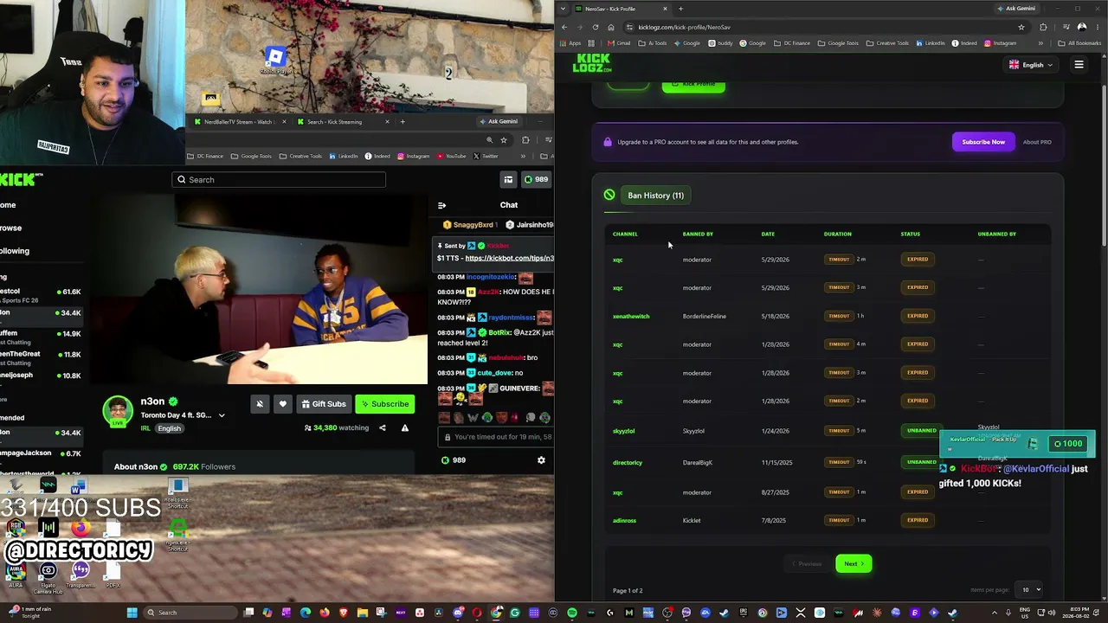Click the Kick search field
The height and width of the screenshot is (623, 1108).
click(x=279, y=180)
